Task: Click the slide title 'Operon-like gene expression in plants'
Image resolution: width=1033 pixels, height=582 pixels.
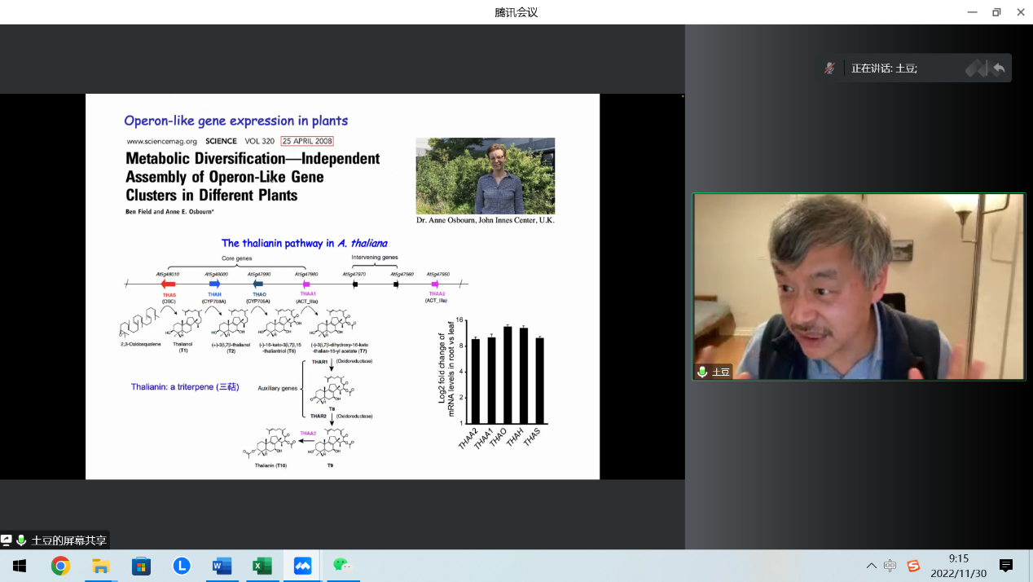Action: 236,121
